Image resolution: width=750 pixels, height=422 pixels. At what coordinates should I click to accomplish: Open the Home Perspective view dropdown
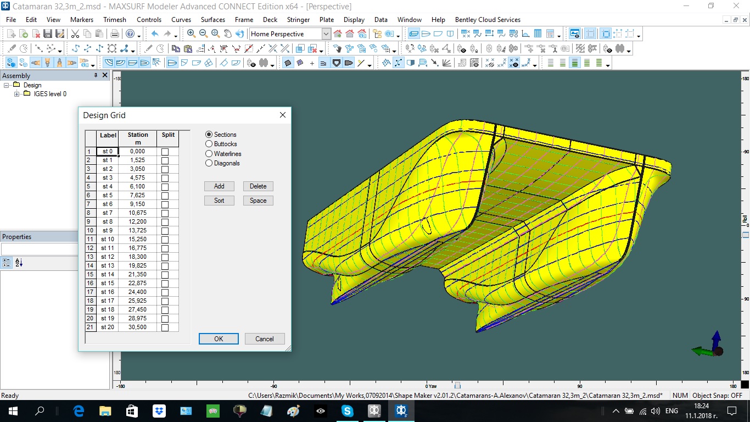(326, 34)
